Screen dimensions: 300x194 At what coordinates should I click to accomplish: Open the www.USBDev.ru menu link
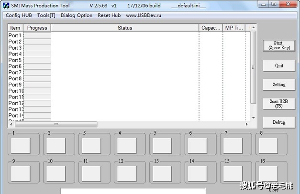click(144, 15)
